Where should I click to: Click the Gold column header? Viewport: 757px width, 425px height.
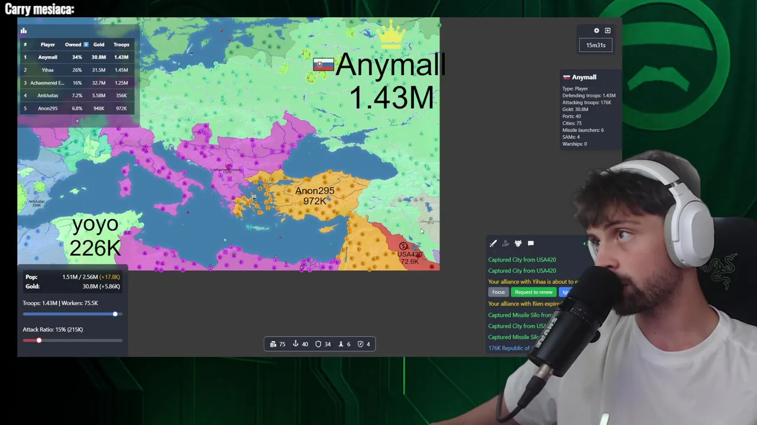click(x=99, y=44)
